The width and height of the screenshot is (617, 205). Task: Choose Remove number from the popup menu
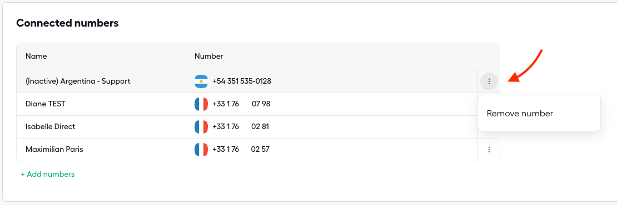point(520,114)
